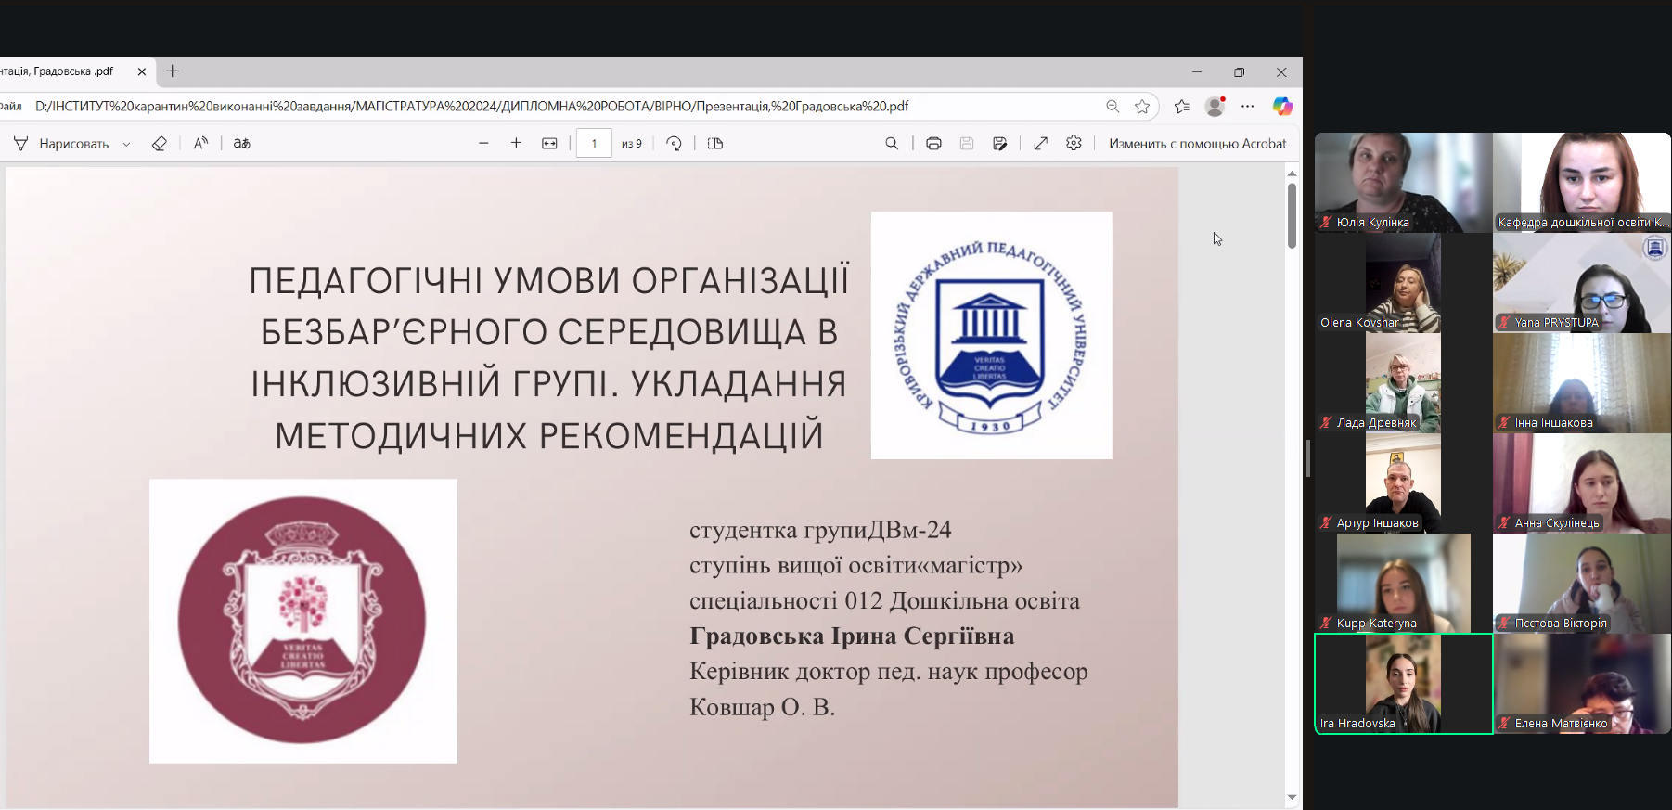Click name label 'Анна Скулінець'

(x=1557, y=523)
